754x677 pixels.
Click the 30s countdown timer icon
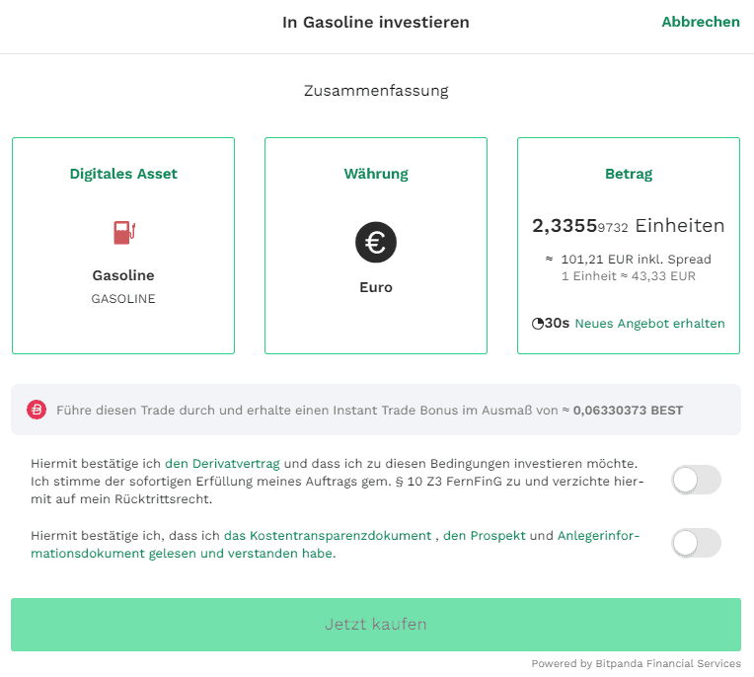pos(538,324)
